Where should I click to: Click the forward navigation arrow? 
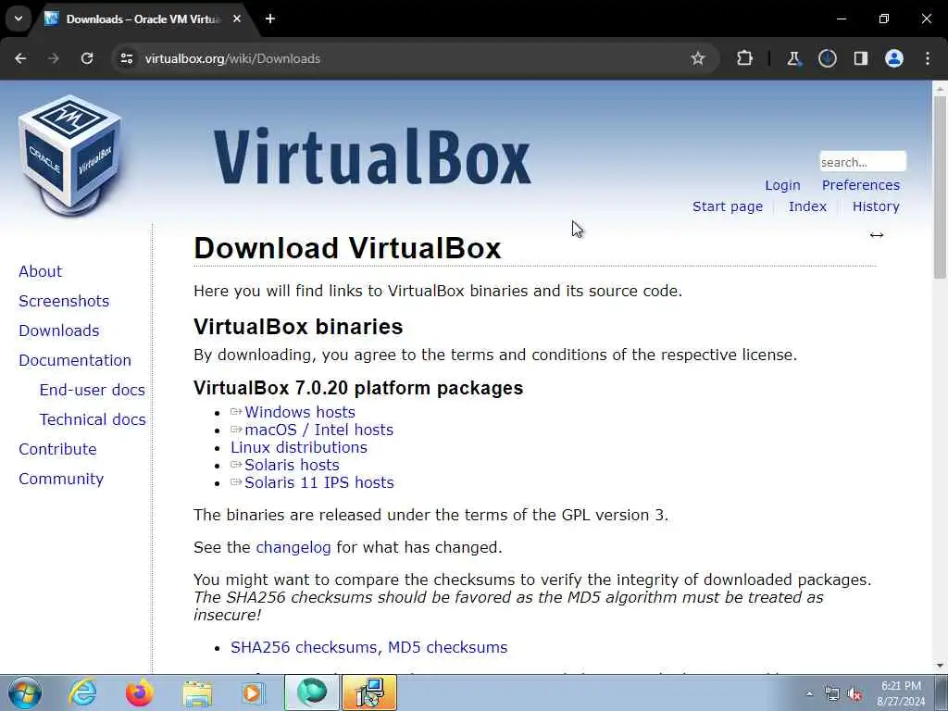pyautogui.click(x=54, y=58)
